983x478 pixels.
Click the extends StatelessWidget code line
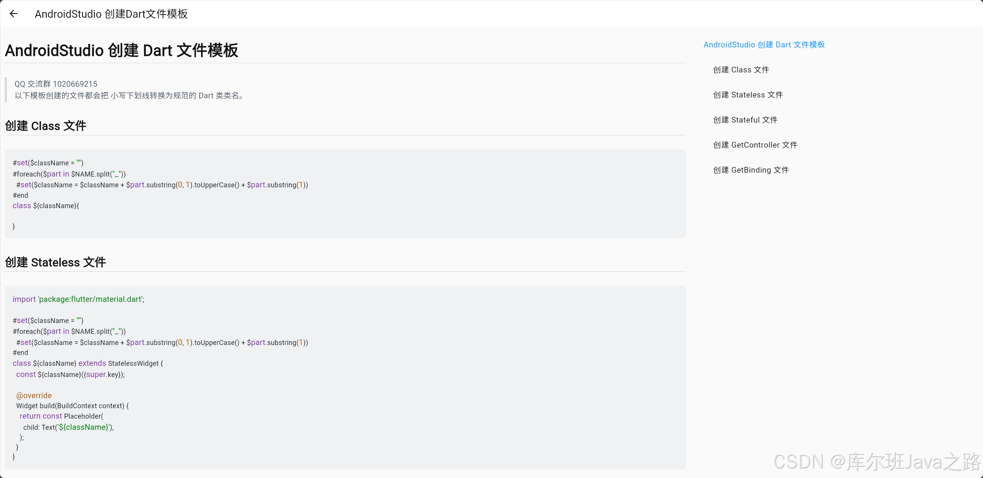click(88, 364)
